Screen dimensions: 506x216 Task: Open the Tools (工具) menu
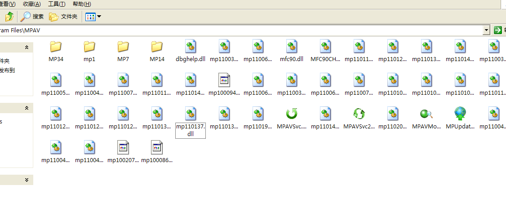(57, 4)
